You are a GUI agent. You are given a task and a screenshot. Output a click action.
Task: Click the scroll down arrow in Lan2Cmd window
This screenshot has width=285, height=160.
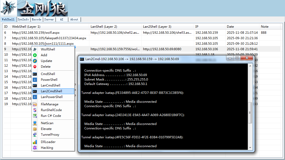(250, 148)
